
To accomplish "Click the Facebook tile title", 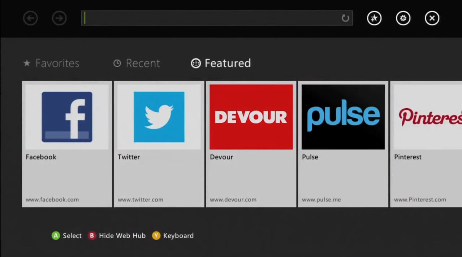I will click(x=41, y=157).
